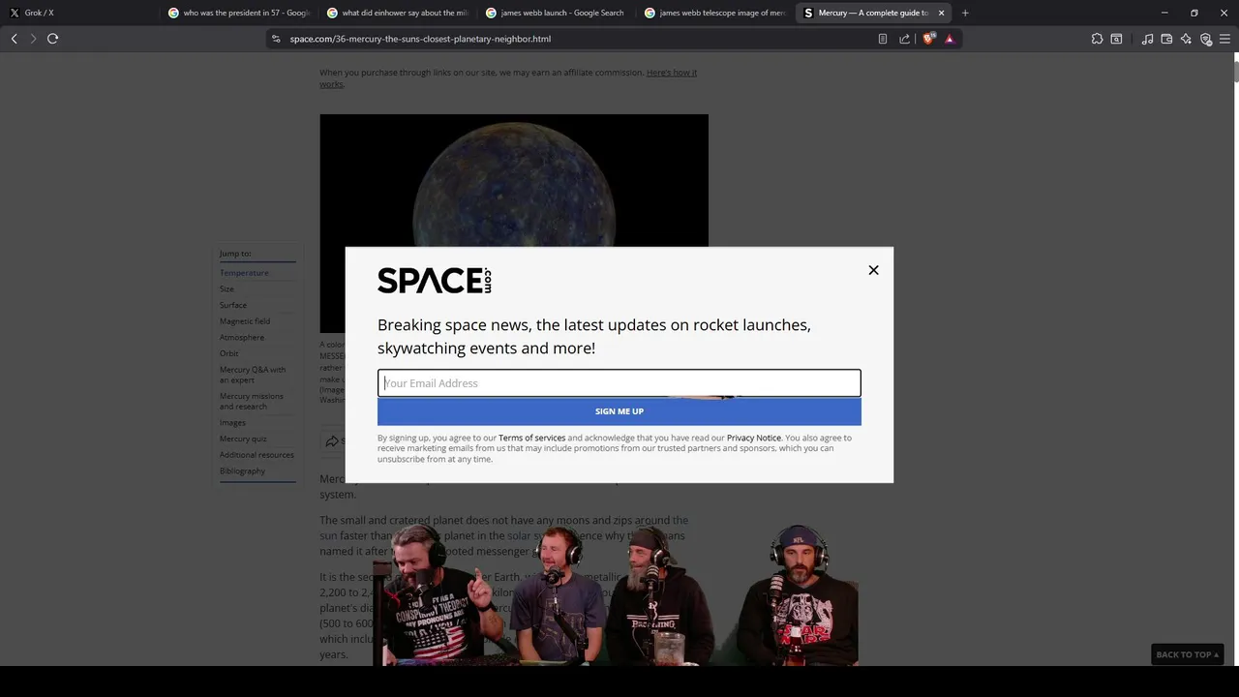Reload the current page
This screenshot has height=697, width=1239.
click(52, 39)
